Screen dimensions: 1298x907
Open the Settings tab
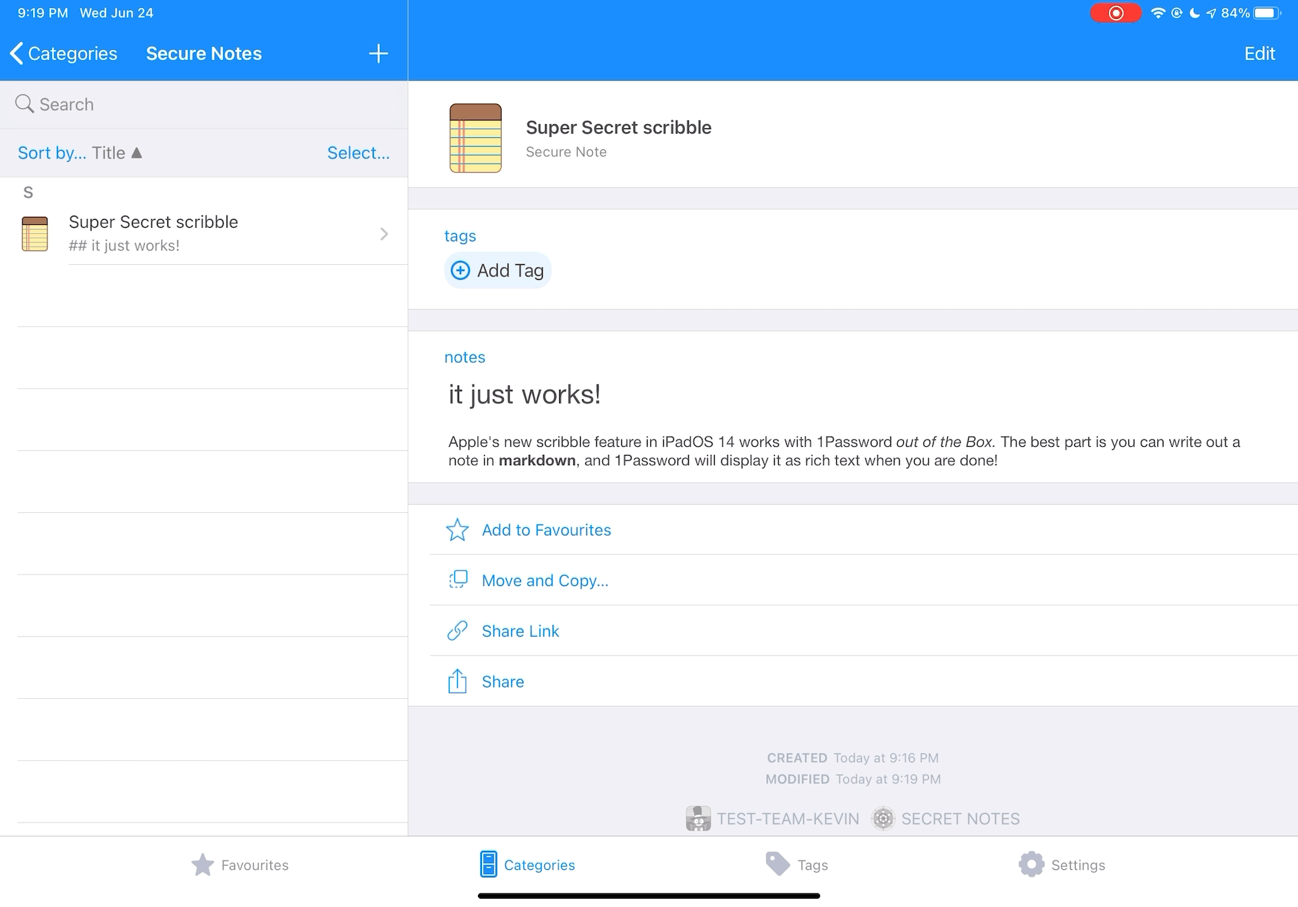(1062, 864)
